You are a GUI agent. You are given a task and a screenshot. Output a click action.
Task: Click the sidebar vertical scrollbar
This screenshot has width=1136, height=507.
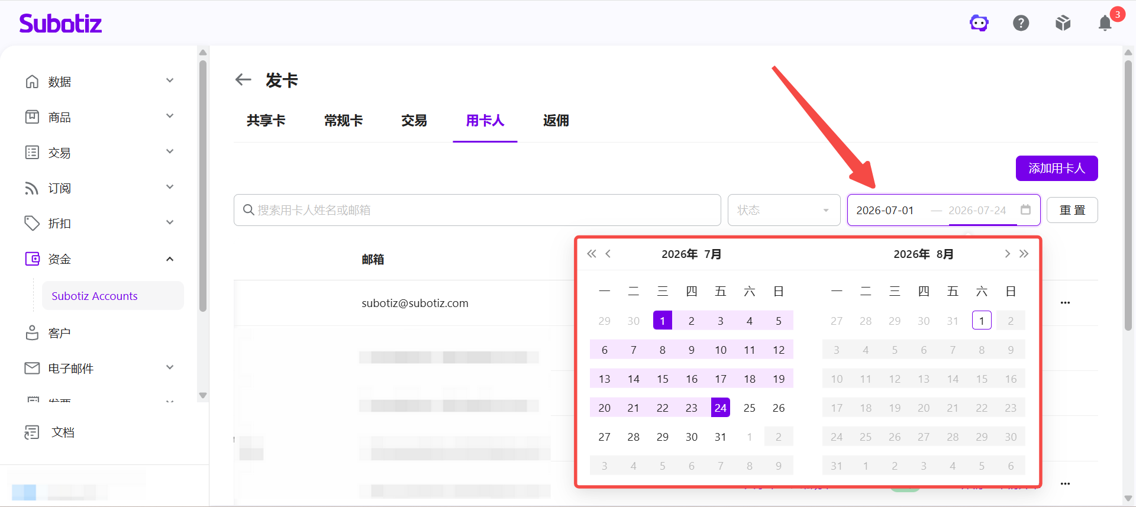tap(203, 185)
